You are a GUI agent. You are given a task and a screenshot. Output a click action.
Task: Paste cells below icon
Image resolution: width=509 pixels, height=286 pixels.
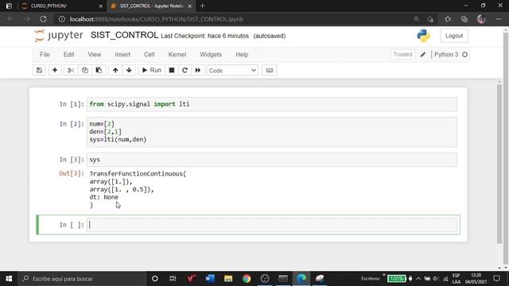[99, 71]
